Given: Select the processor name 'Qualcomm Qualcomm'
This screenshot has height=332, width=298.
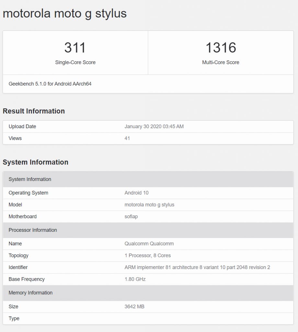Looking at the screenshot, I should click(149, 243).
